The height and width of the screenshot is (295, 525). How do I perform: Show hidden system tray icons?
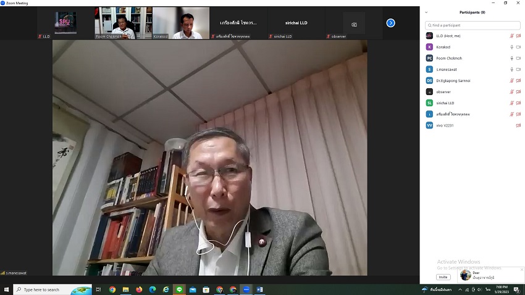460,289
